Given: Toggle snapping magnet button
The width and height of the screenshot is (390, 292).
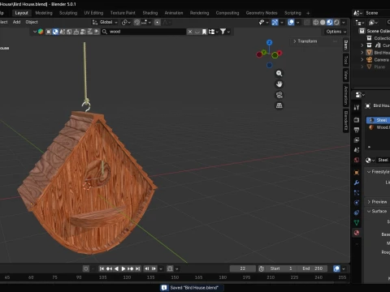Looking at the screenshot, I should coord(137,22).
